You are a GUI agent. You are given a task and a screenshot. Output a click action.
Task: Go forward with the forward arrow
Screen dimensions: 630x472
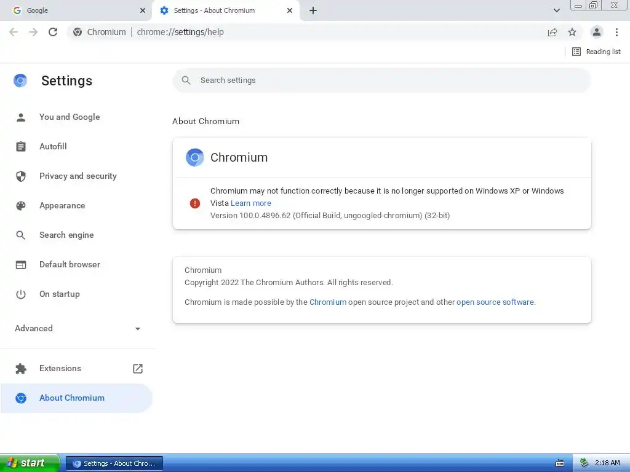(x=33, y=32)
